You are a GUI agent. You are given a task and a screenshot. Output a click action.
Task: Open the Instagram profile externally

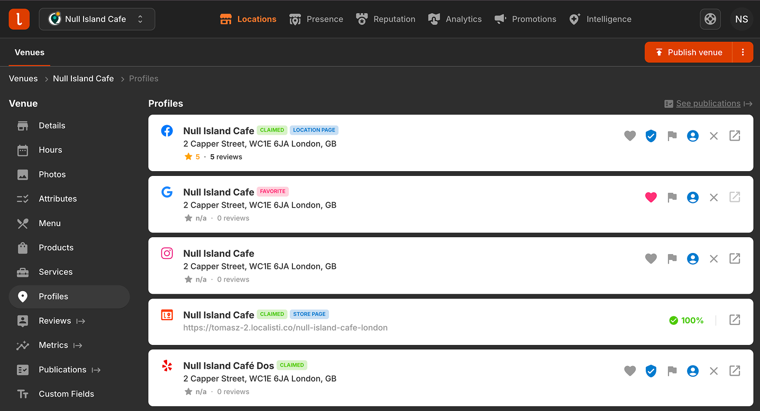click(x=735, y=258)
